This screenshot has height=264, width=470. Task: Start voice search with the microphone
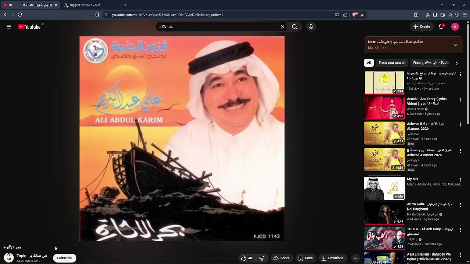coord(311,27)
